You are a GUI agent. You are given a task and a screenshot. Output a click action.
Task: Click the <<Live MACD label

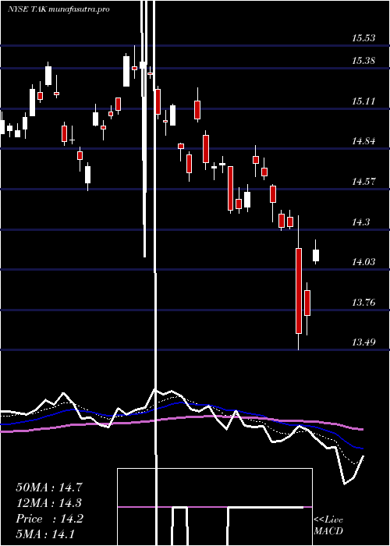tap(328, 525)
